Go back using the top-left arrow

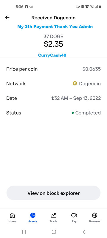pyautogui.click(x=7, y=18)
